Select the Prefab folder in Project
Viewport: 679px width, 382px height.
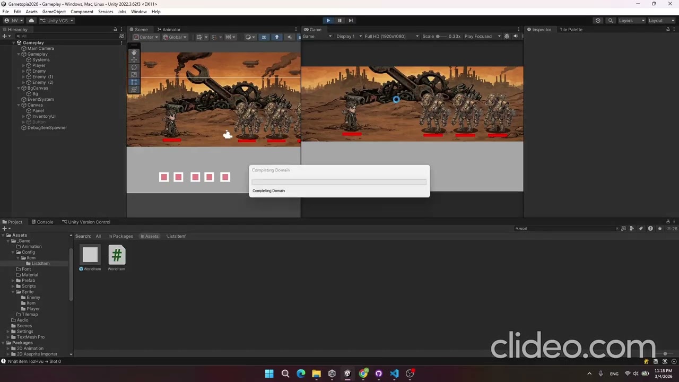[28, 281]
